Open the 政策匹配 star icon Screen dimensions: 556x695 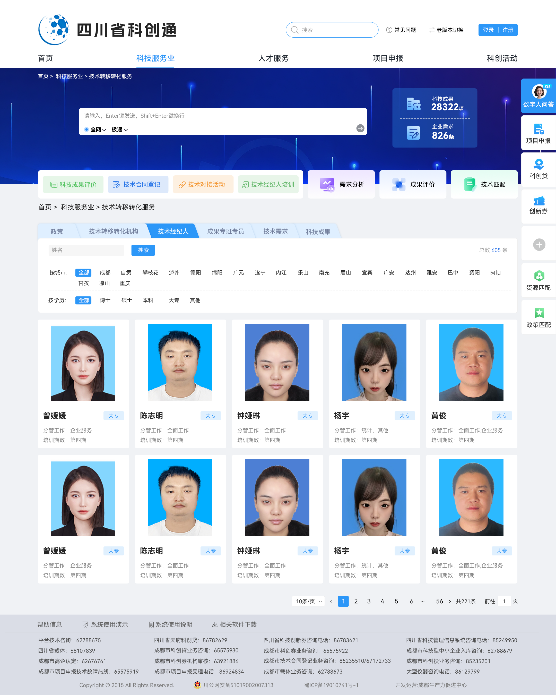point(539,313)
